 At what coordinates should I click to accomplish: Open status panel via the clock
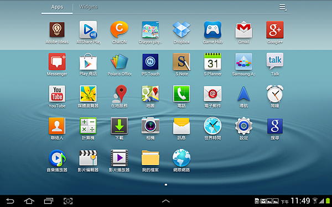pos(300,201)
